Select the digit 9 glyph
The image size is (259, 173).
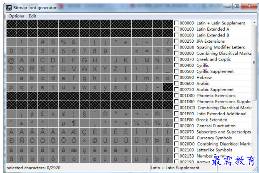coord(105,51)
